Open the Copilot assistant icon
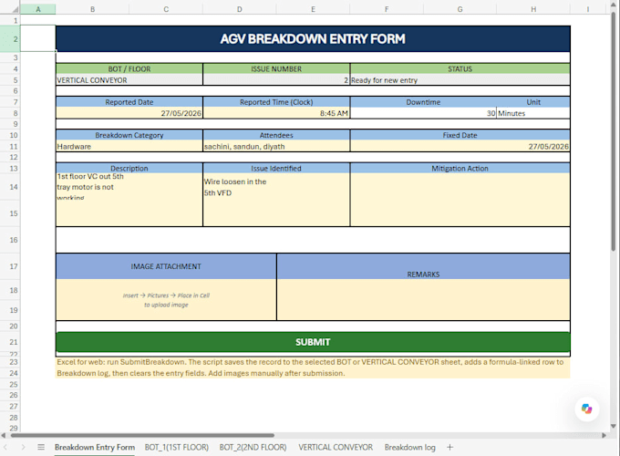This screenshot has height=456, width=620. [x=587, y=409]
